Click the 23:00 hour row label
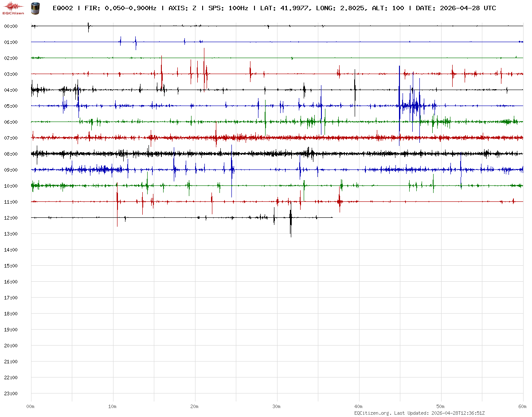The width and height of the screenshot is (532, 417). [x=11, y=393]
